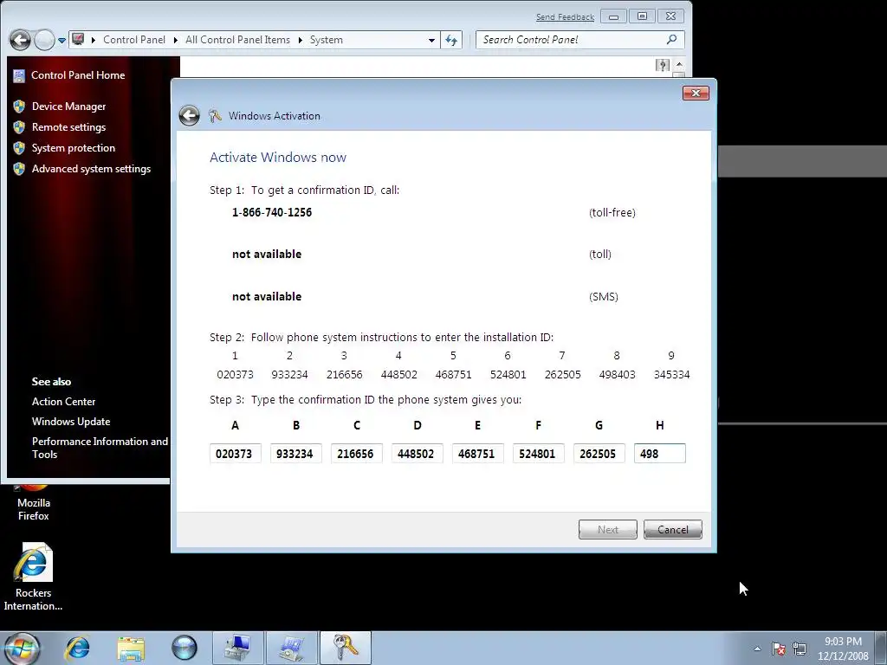Select All Control Panel Items breadcrumb
This screenshot has width=887, height=665.
(237, 40)
